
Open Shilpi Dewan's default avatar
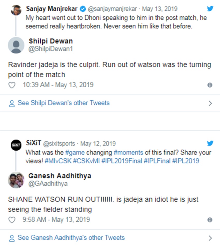16,45
